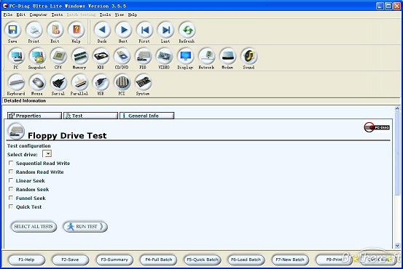The image size is (403, 269).
Task: Select the Memory module icon
Action: pos(79,56)
